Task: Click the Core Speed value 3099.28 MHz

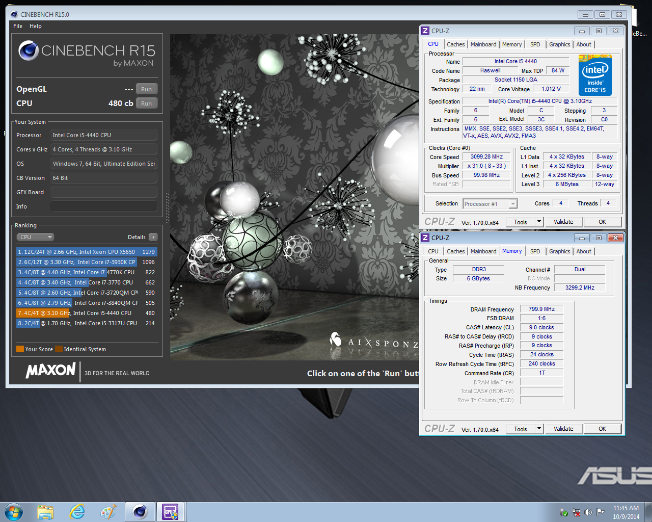Action: point(486,156)
